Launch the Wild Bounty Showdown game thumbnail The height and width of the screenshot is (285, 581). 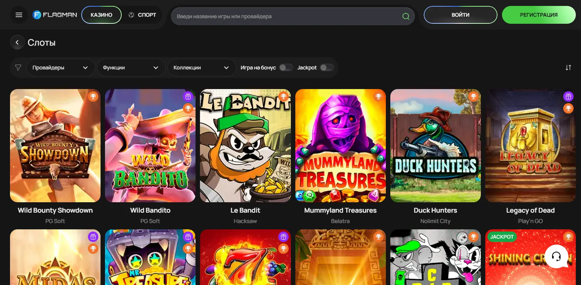55,145
